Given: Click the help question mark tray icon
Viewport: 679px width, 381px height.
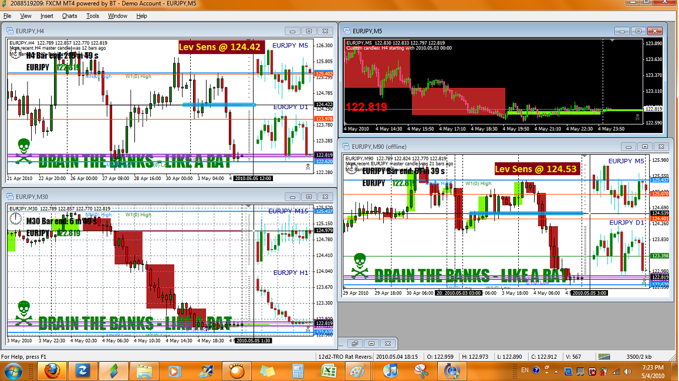Looking at the screenshot, I should click(536, 370).
